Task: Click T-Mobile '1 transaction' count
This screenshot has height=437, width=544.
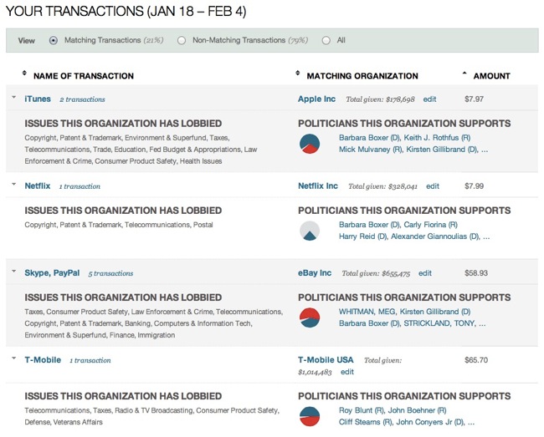Action: [90, 360]
